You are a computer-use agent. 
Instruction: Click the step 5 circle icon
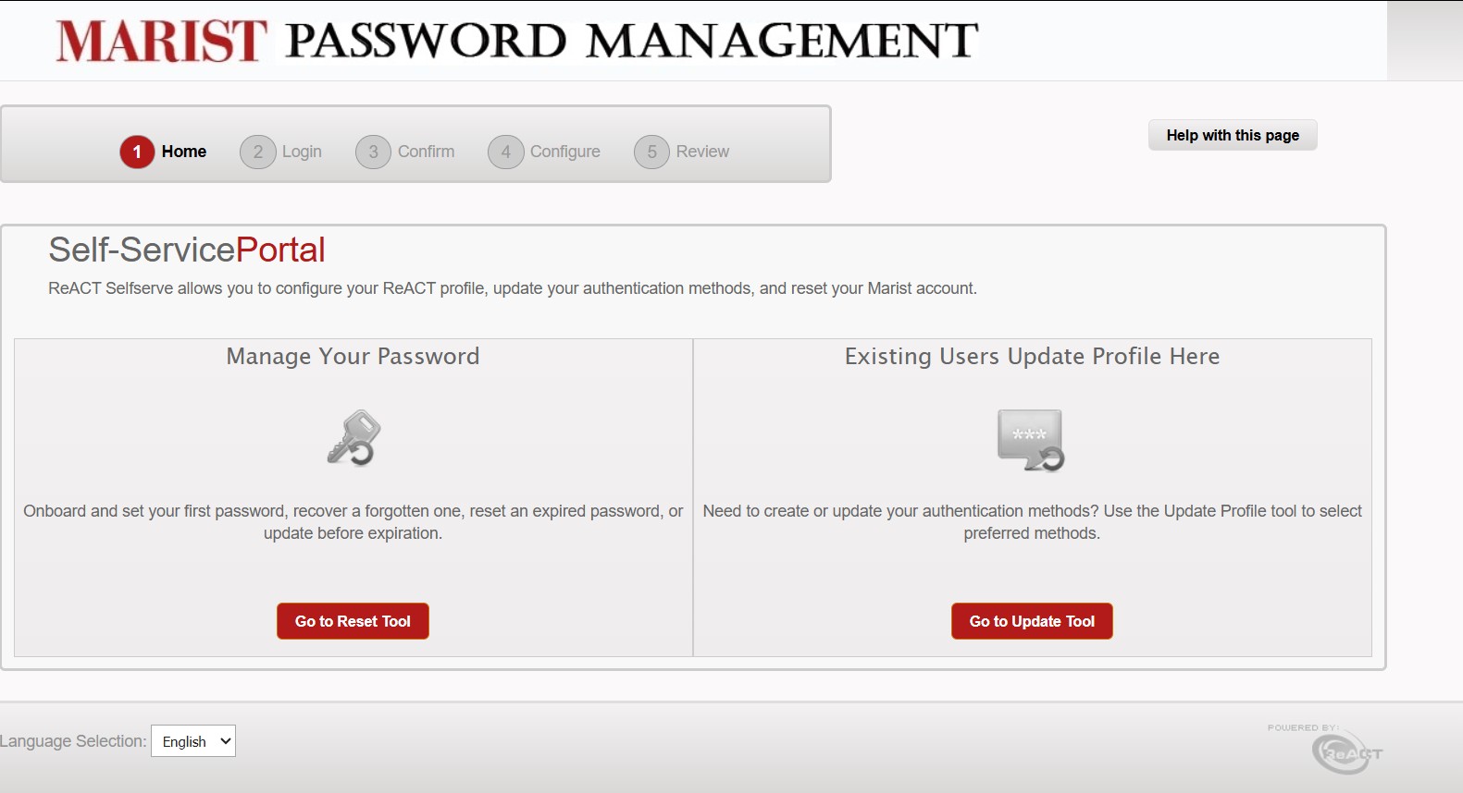pos(651,152)
